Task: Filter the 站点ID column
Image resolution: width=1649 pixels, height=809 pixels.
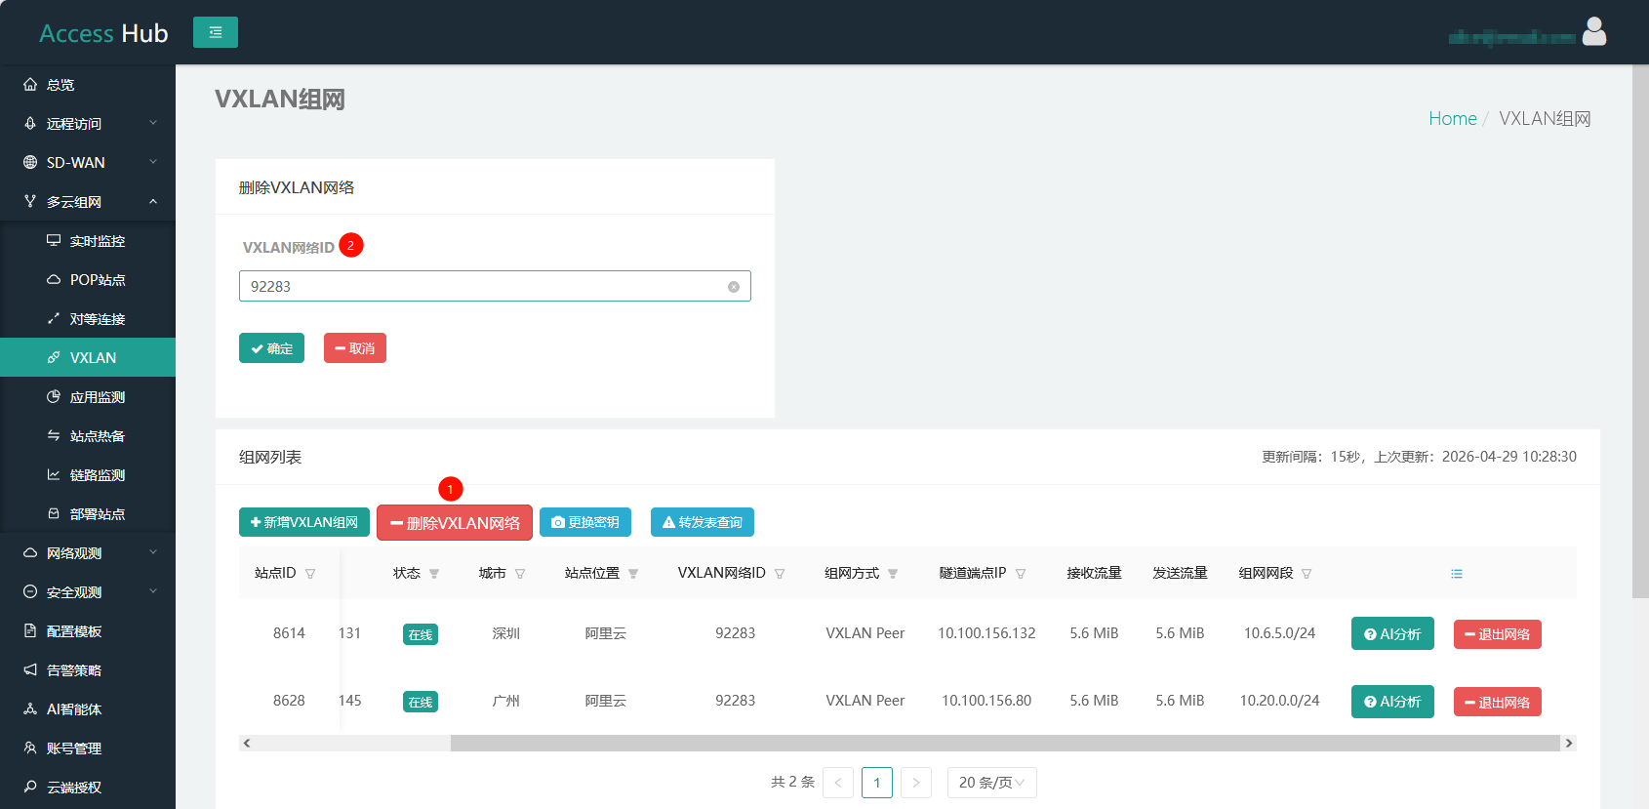Action: (x=310, y=574)
